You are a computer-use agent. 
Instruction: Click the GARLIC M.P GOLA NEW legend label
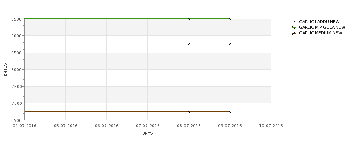point(322,27)
